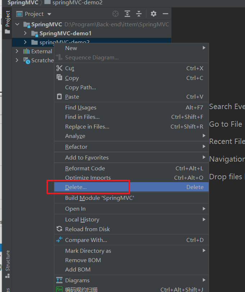Click the Compare With arrows icon

59,239
